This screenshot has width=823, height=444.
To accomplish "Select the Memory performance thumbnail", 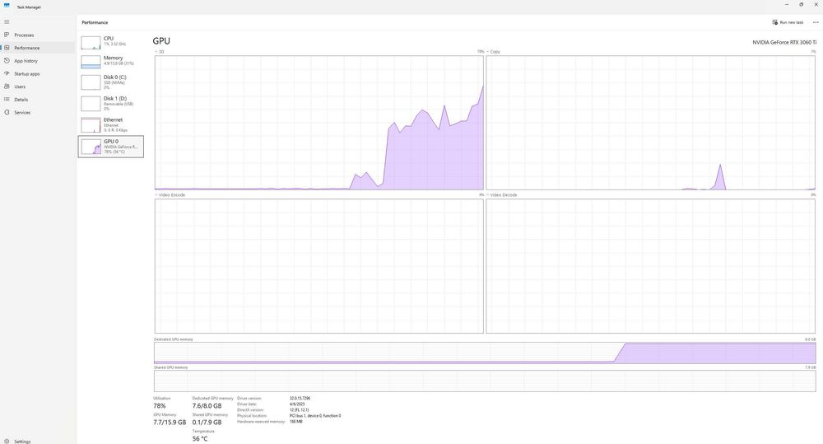I will [x=111, y=62].
